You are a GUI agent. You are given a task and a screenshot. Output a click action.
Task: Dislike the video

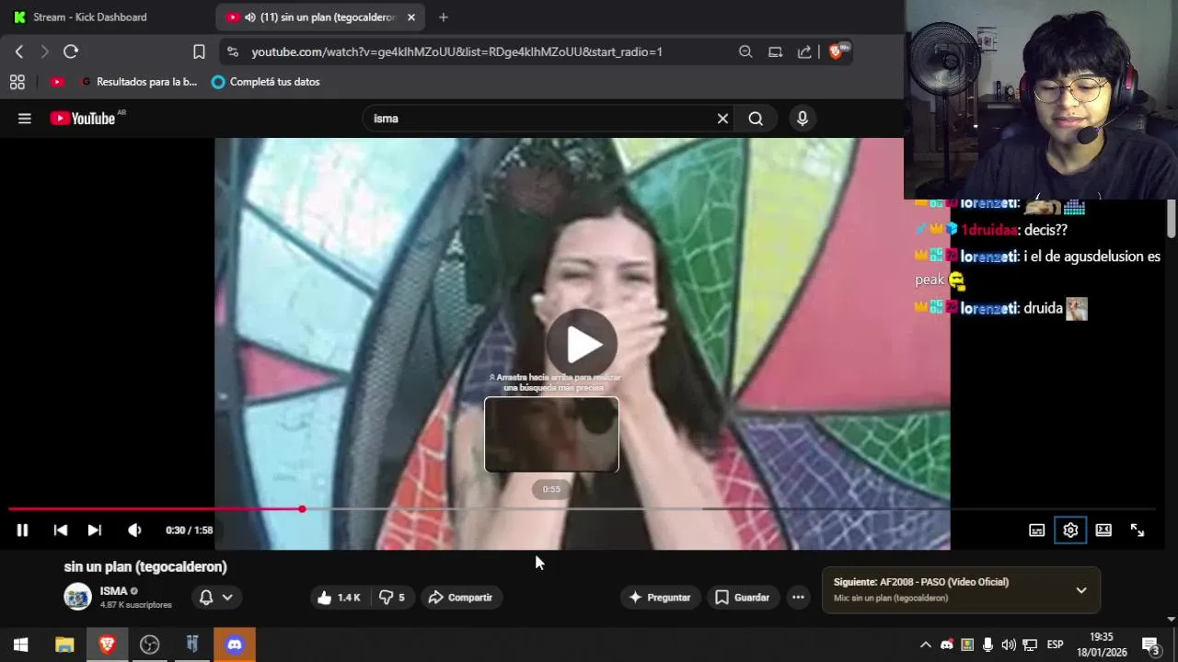(x=392, y=598)
